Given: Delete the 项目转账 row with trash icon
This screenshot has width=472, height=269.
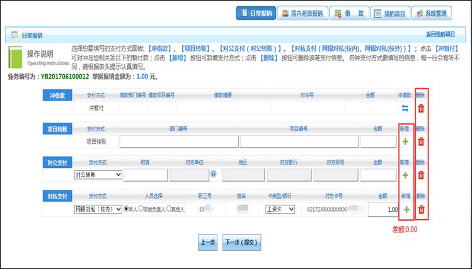Looking at the screenshot, I should click(x=422, y=141).
